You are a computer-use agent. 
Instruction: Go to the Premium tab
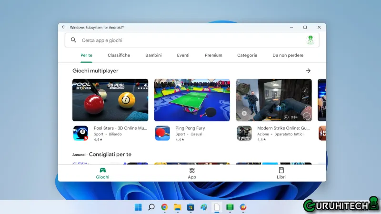point(213,55)
